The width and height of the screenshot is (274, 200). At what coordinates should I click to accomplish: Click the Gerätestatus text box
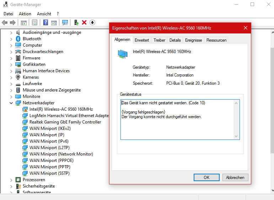(x=180, y=120)
